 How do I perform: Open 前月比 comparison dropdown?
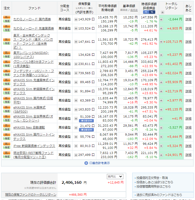click(115, 176)
